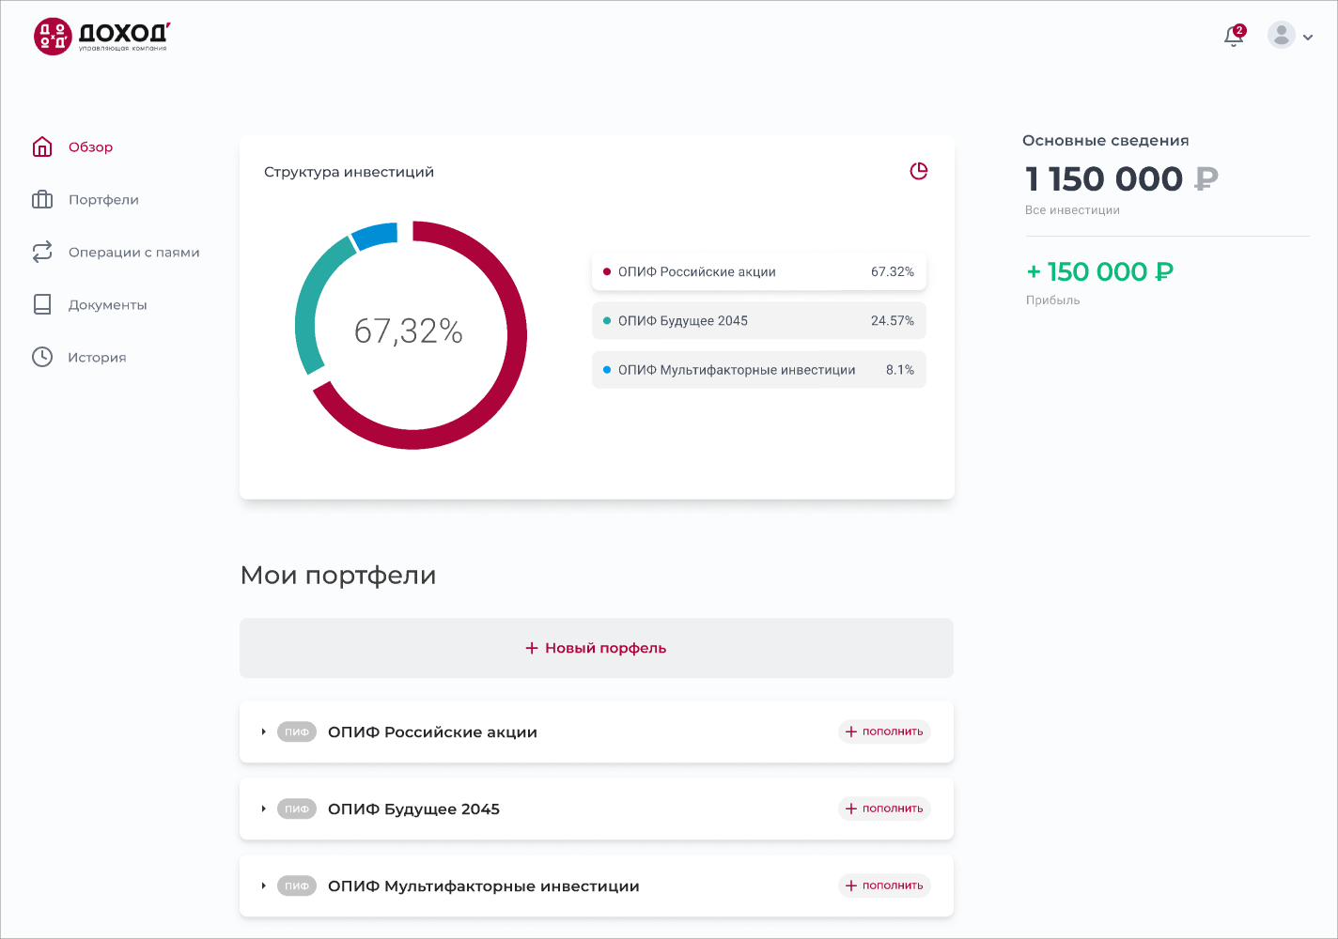This screenshot has height=939, width=1338.
Task: Click the user profile avatar icon
Action: tap(1280, 36)
